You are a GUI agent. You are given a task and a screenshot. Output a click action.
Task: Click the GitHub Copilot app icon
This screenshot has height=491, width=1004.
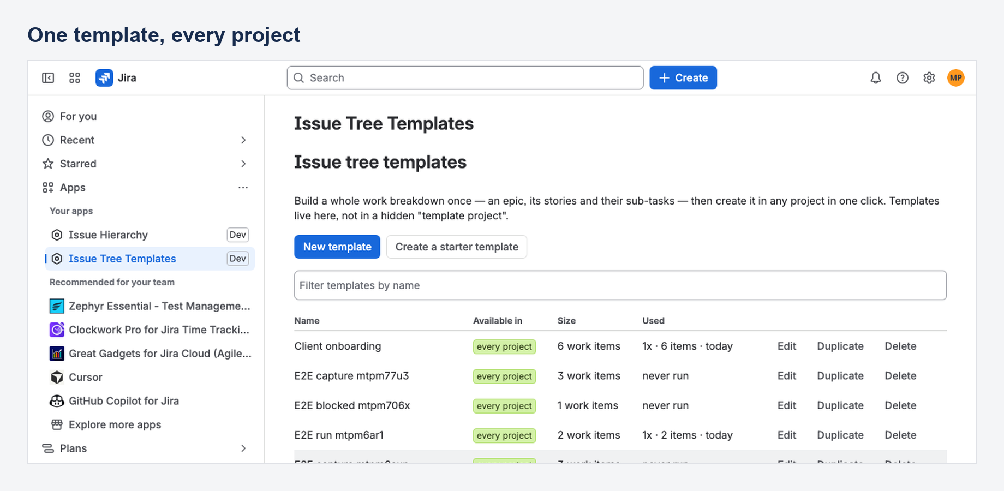coord(57,401)
